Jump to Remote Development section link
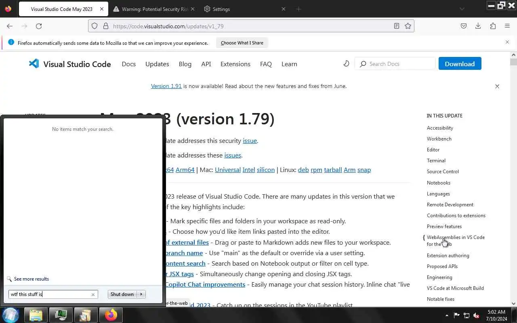 (450, 205)
